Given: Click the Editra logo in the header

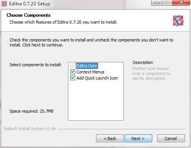Looking at the screenshot, I should (178, 21).
